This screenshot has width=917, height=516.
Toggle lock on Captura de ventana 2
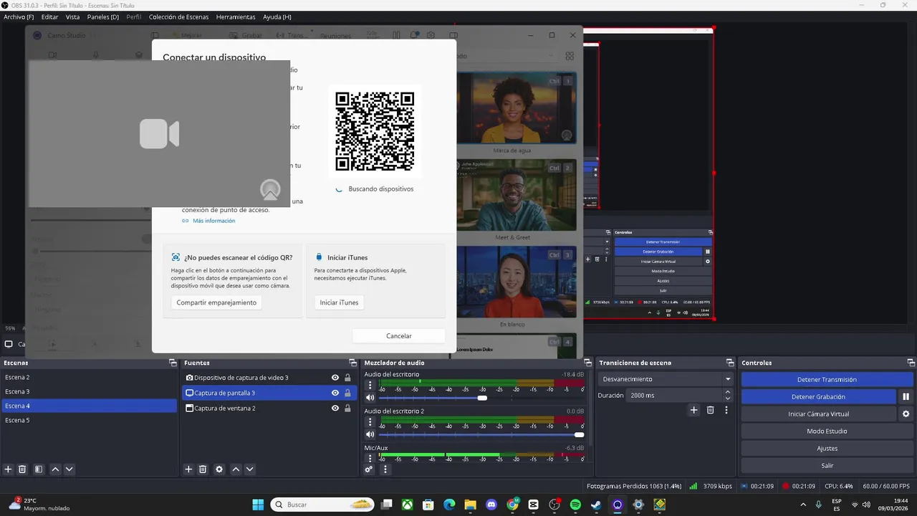(x=347, y=408)
